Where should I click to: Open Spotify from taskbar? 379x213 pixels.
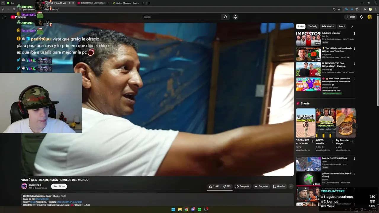point(199,209)
